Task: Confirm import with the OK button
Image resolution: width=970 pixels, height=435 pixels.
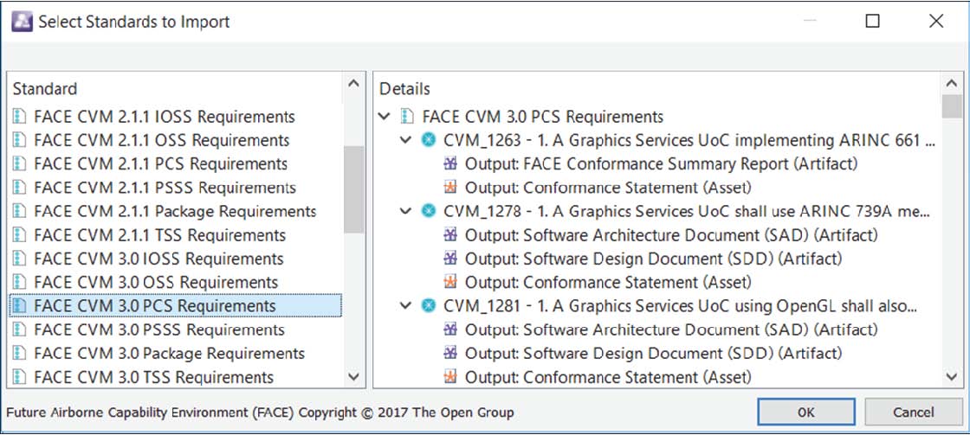Action: (806, 413)
